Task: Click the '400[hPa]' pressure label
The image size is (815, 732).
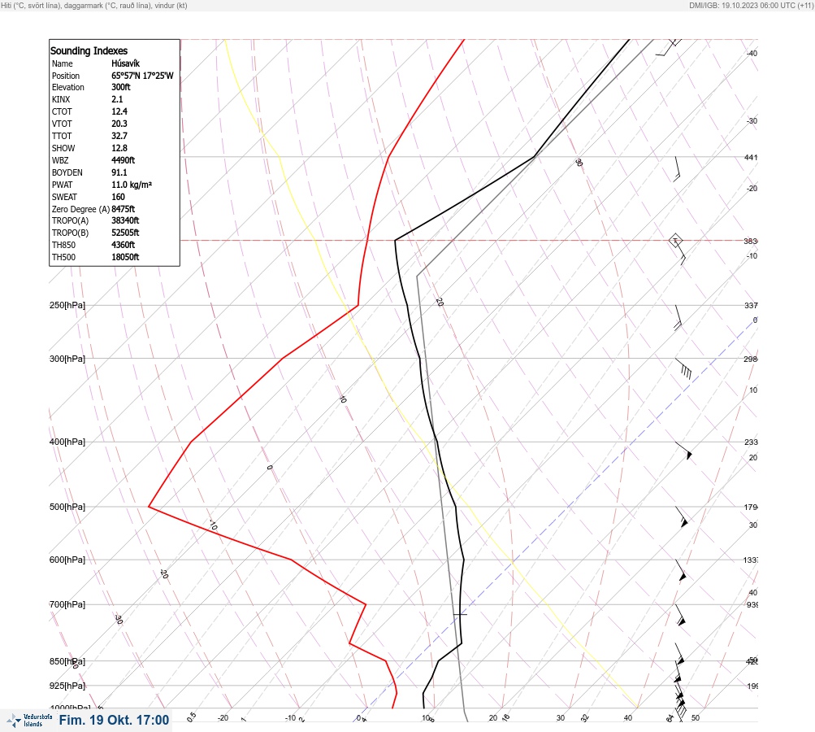Action: tap(67, 442)
